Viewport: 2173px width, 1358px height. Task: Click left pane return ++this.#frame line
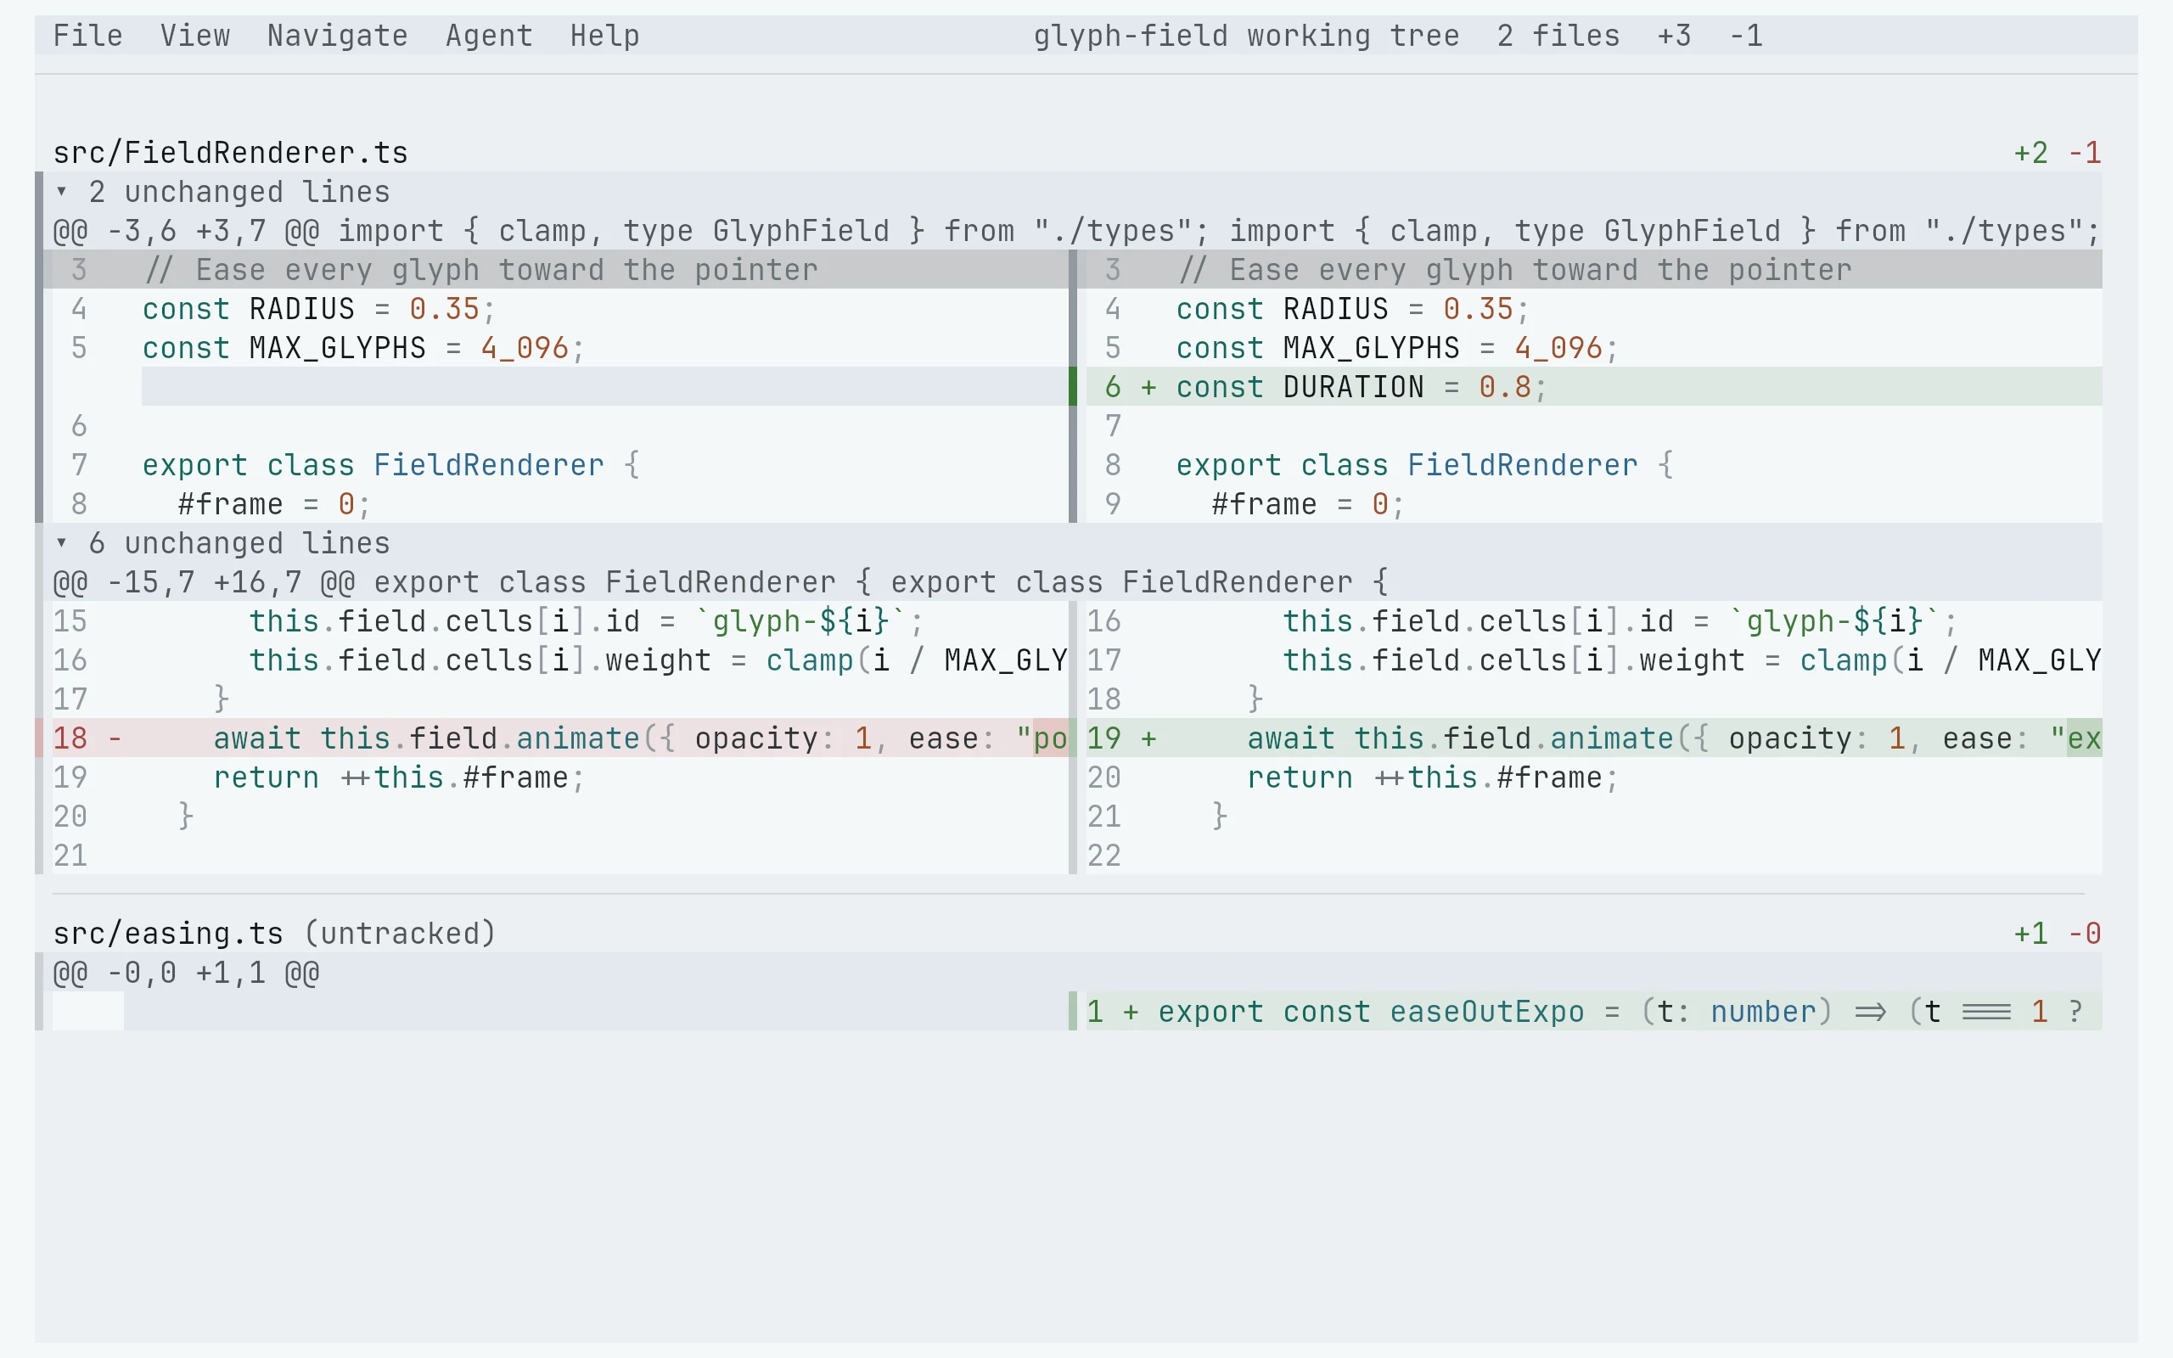pyautogui.click(x=559, y=777)
